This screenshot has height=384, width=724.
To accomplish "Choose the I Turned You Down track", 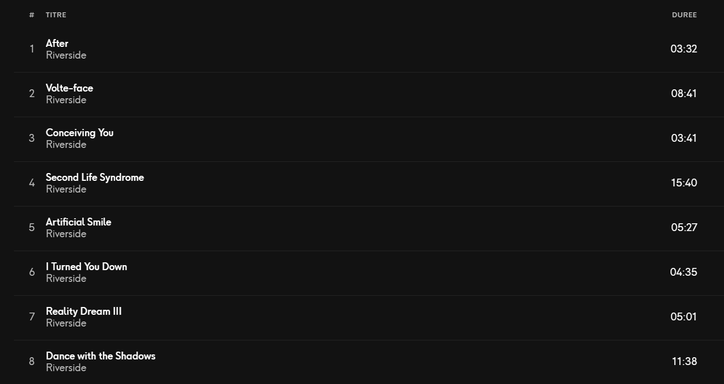I will click(x=86, y=266).
